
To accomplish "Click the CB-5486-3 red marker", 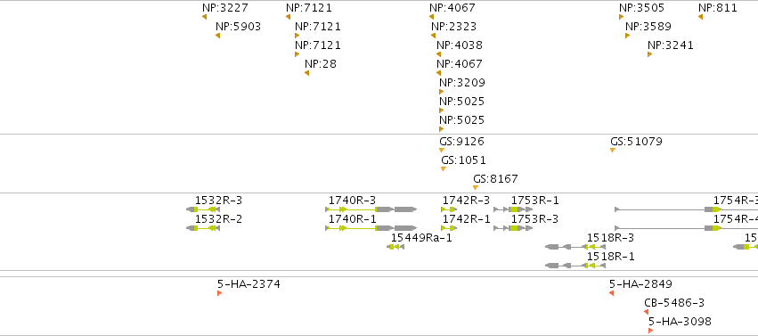I will 647,312.
